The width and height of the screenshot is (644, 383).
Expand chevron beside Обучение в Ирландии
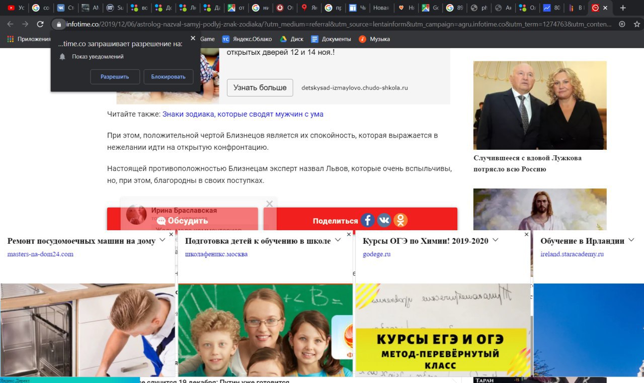tap(631, 240)
